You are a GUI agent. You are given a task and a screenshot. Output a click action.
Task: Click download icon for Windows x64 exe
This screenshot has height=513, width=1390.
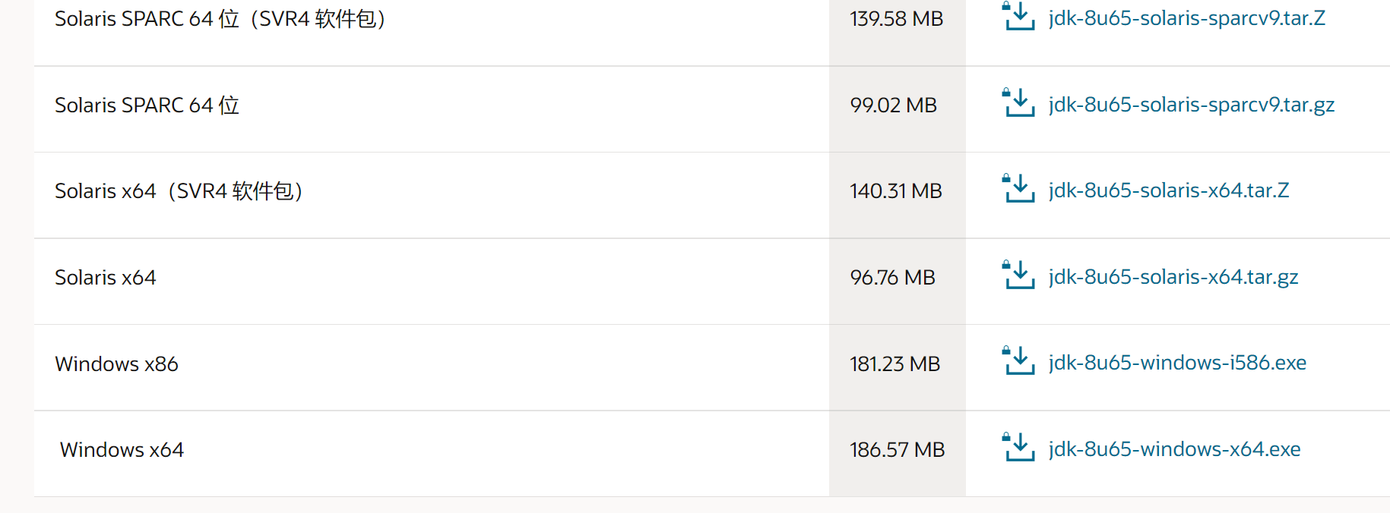coord(1018,448)
